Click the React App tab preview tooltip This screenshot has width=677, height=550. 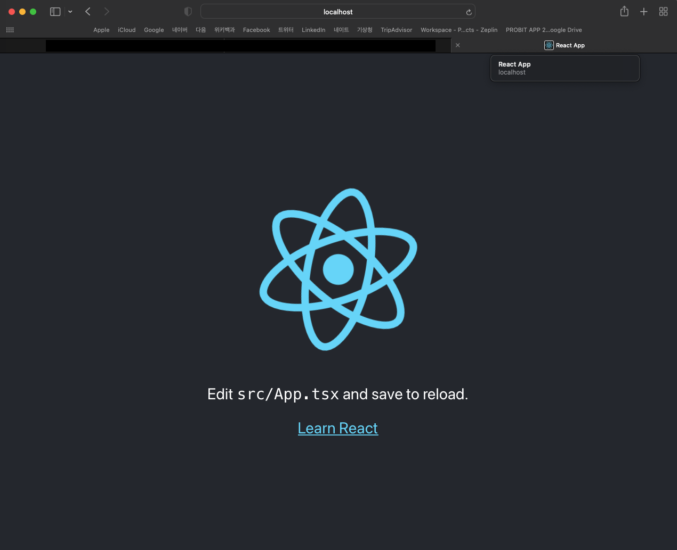(x=565, y=68)
